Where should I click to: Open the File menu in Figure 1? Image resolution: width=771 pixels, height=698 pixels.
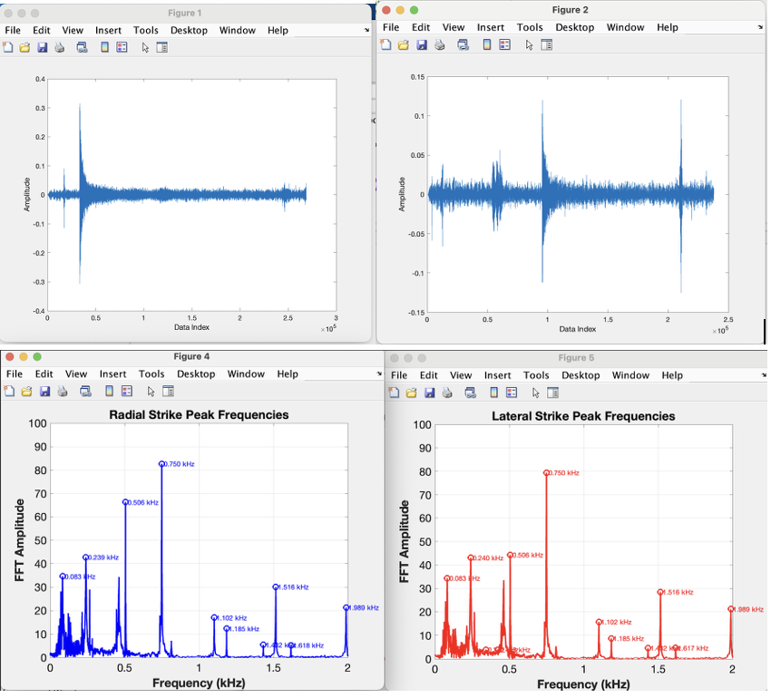click(x=13, y=31)
